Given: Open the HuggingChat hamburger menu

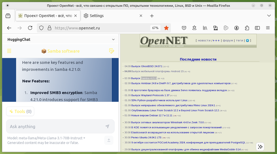Looking at the screenshot, I should (9, 51).
